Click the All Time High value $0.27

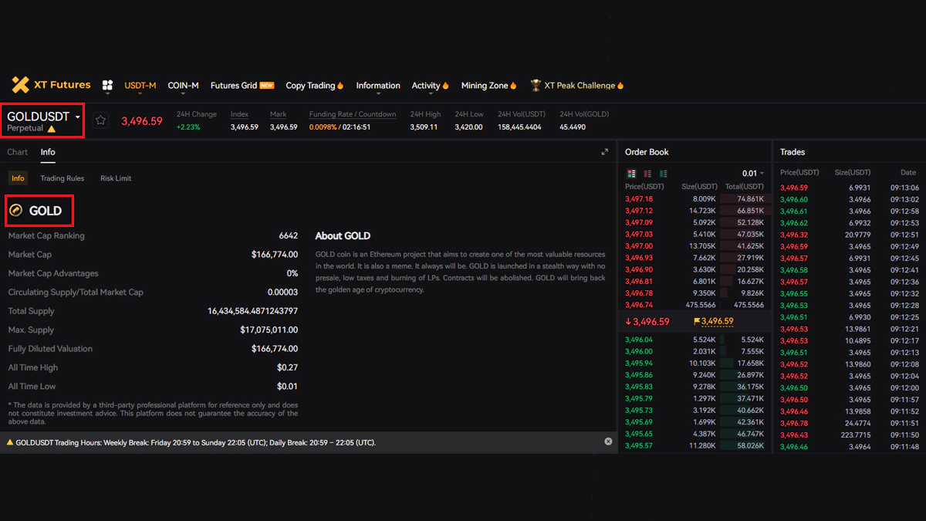click(x=287, y=367)
